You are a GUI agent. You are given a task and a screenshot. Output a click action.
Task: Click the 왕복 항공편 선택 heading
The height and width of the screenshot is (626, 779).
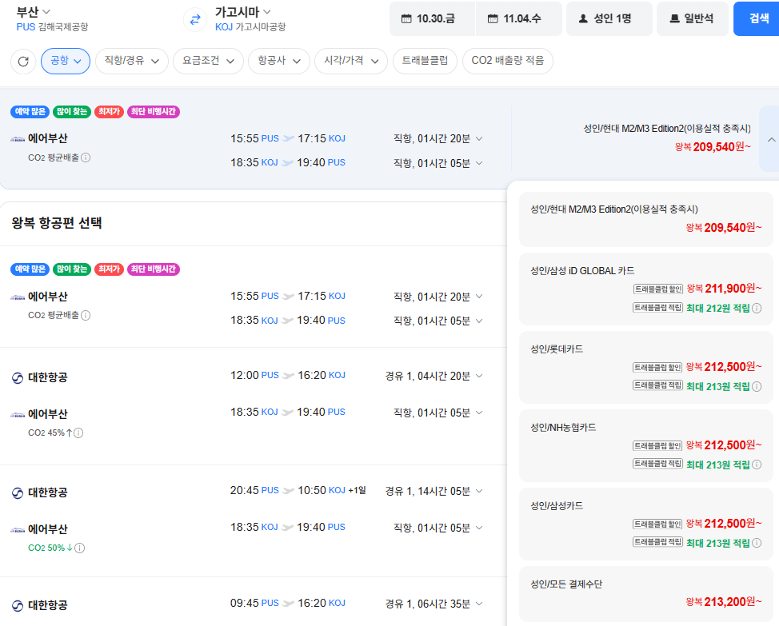pyautogui.click(x=57, y=223)
